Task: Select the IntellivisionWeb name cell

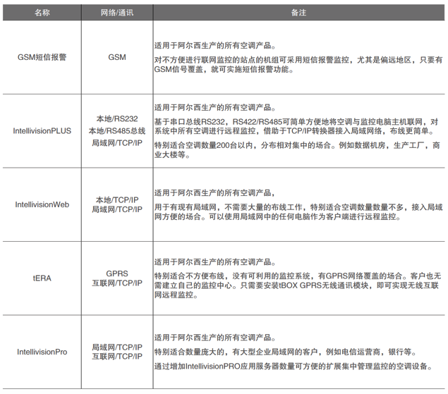Action: click(42, 204)
